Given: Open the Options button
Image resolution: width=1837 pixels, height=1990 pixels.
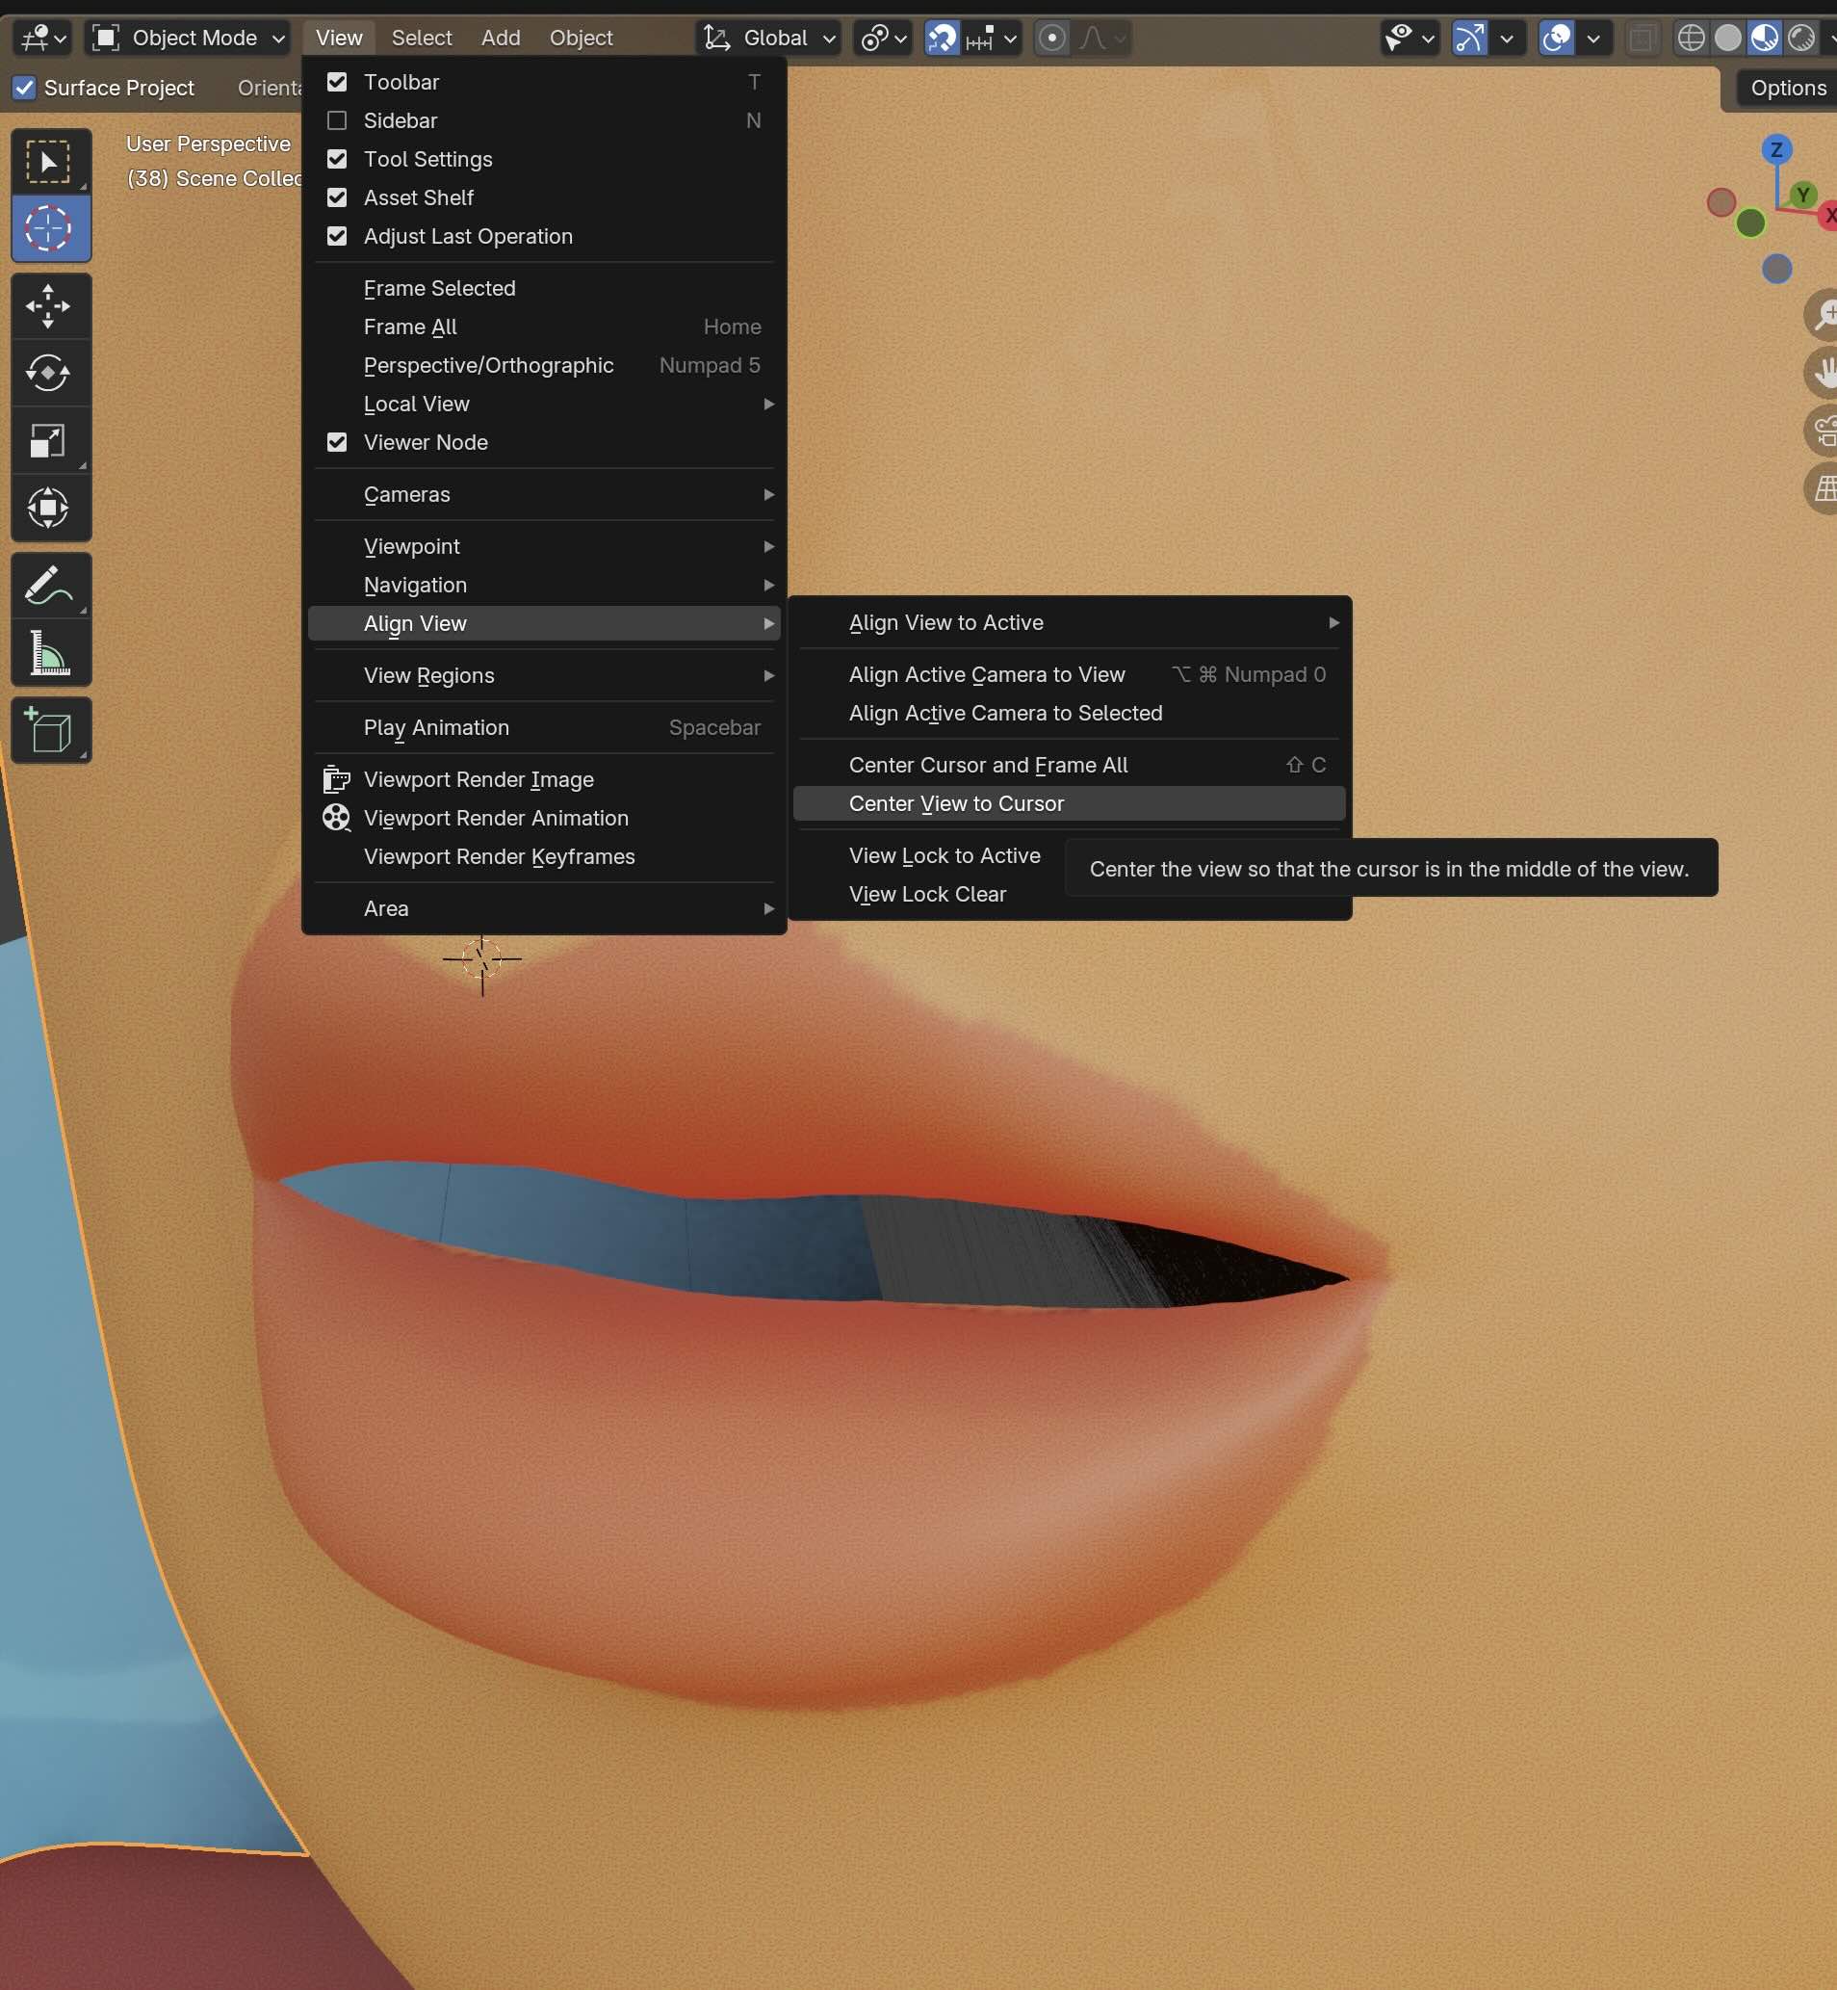Looking at the screenshot, I should [1787, 88].
